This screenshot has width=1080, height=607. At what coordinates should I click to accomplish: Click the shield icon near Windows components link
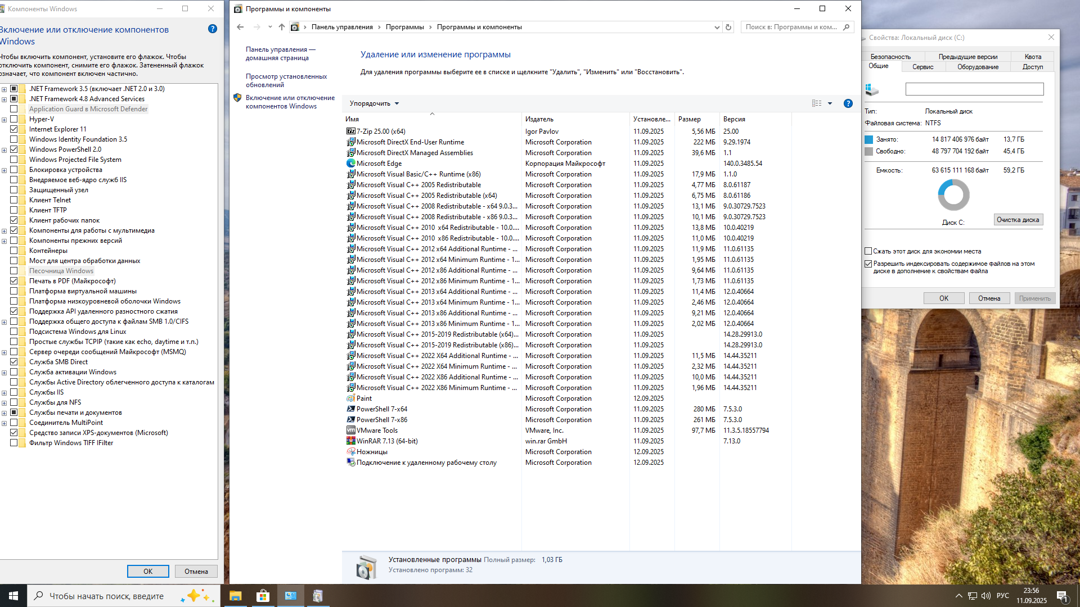point(237,98)
